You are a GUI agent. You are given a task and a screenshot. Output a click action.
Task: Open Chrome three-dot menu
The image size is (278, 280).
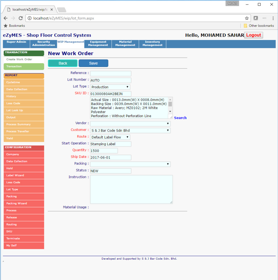[273, 18]
